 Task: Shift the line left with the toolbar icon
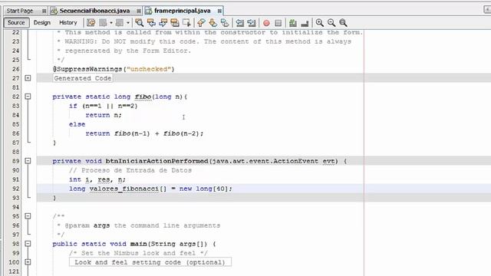coord(240,22)
